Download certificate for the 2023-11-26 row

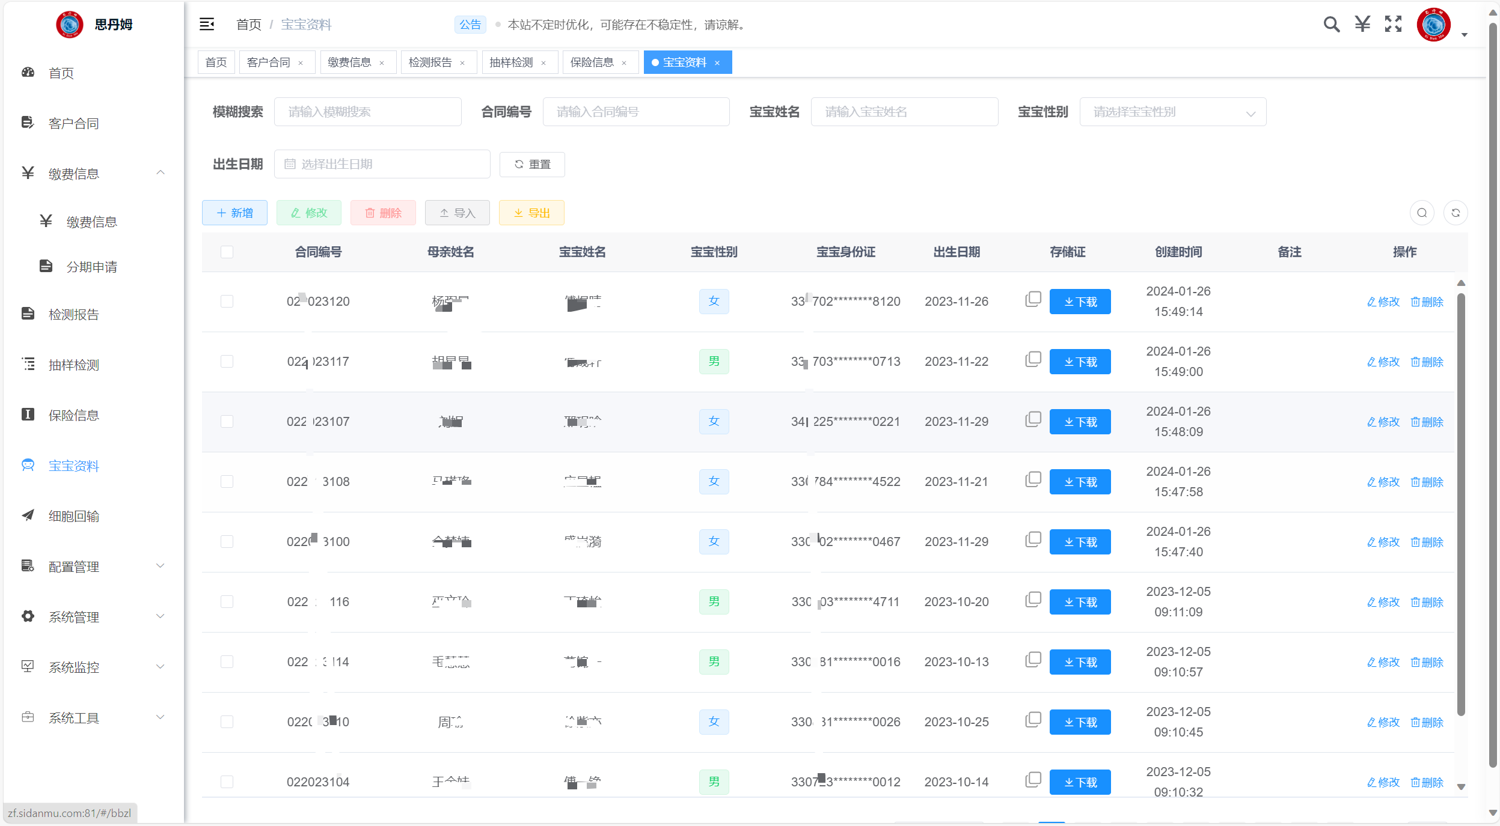(x=1080, y=302)
